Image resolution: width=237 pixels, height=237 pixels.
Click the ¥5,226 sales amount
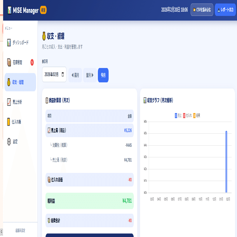(x=128, y=131)
